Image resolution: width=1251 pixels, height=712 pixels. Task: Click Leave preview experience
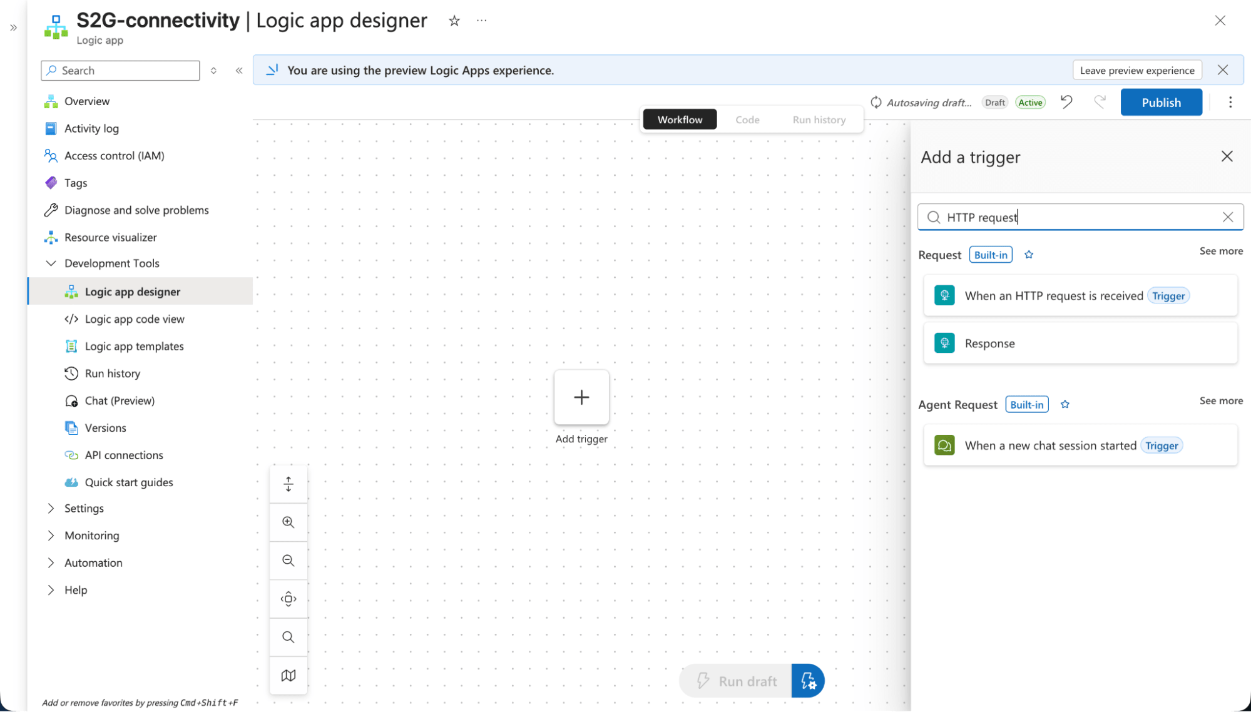[x=1137, y=70]
